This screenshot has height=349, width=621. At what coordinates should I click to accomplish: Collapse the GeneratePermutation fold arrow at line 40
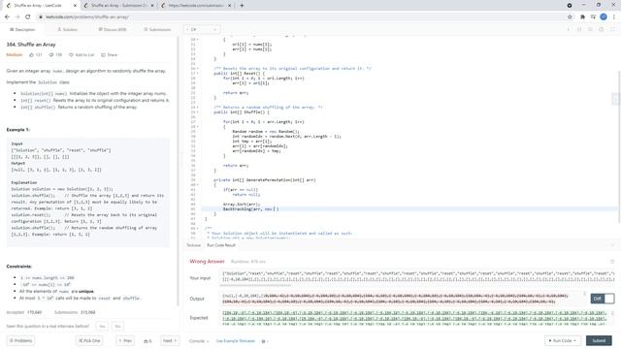pyautogui.click(x=198, y=185)
